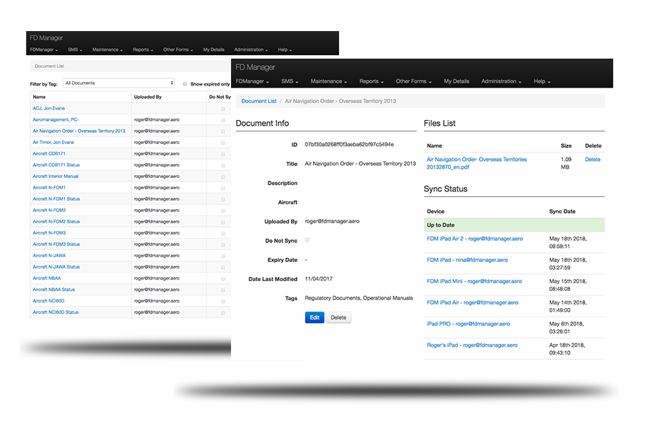Open FDM iPad Air roger device link
Screen dimensions: 645x433
[472, 302]
